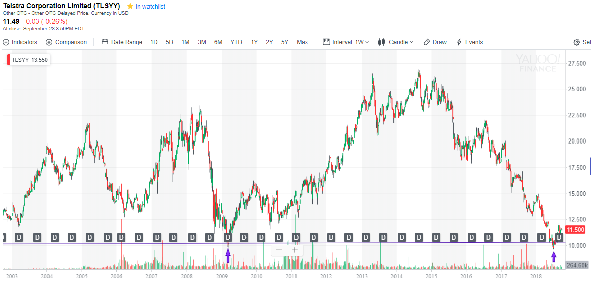View the Max range
The width and height of the screenshot is (591, 283).
click(x=302, y=42)
